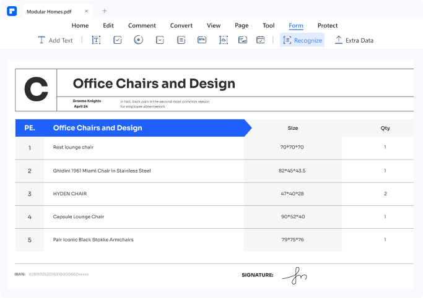Screen dimensions: 423x298
Task: Open the Tool menu
Action: [x=269, y=25]
